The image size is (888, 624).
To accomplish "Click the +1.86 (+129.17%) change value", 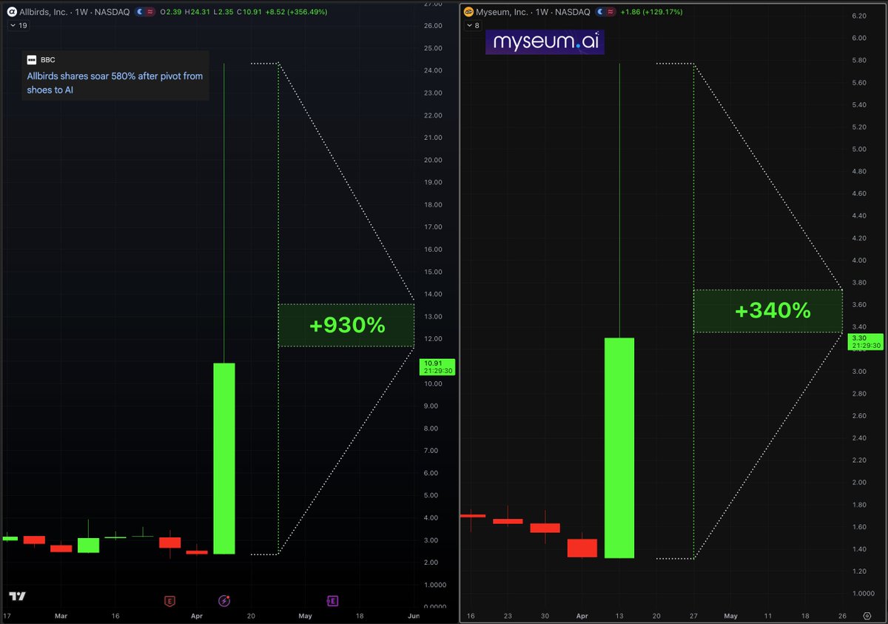I will pos(650,13).
